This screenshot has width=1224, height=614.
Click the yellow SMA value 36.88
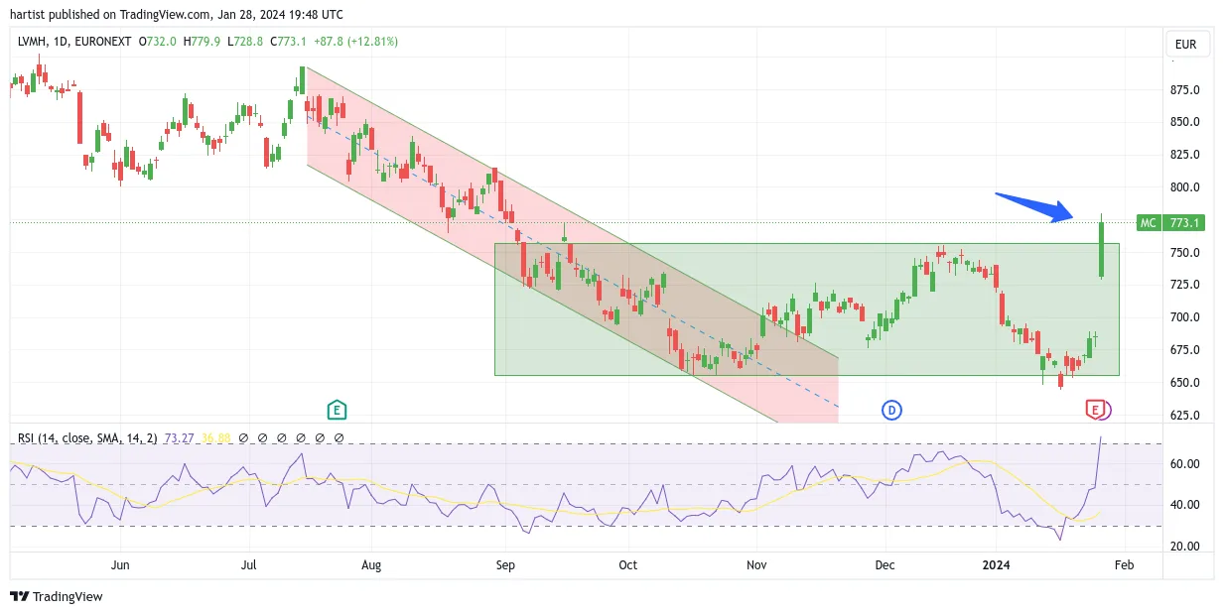216,437
